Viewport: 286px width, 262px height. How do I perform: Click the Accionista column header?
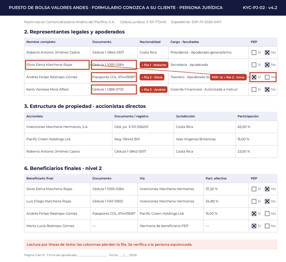point(35,116)
